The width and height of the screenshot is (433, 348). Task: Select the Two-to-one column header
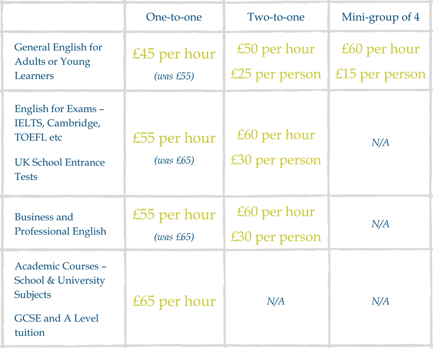pyautogui.click(x=276, y=17)
